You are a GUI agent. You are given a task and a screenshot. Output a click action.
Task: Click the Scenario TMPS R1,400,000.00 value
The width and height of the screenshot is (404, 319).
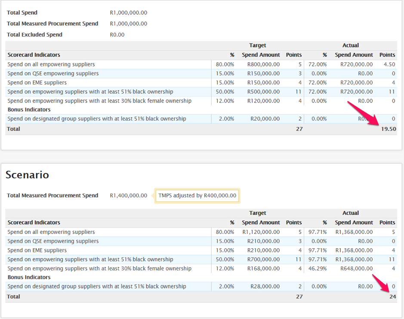[x=129, y=195]
